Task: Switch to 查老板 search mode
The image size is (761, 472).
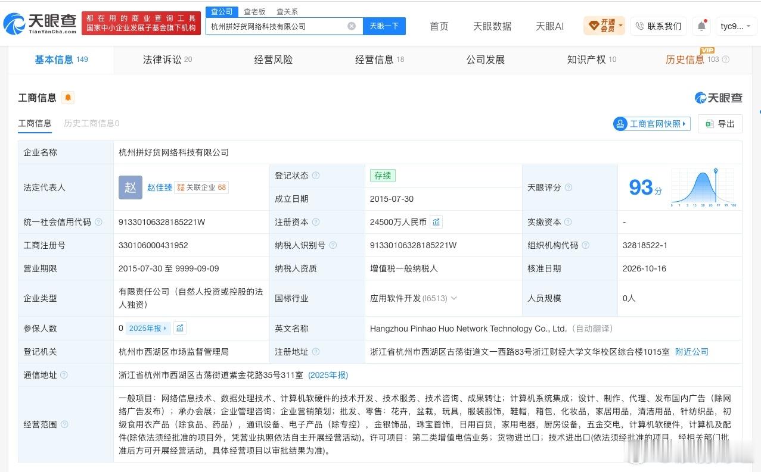Action: 254,12
